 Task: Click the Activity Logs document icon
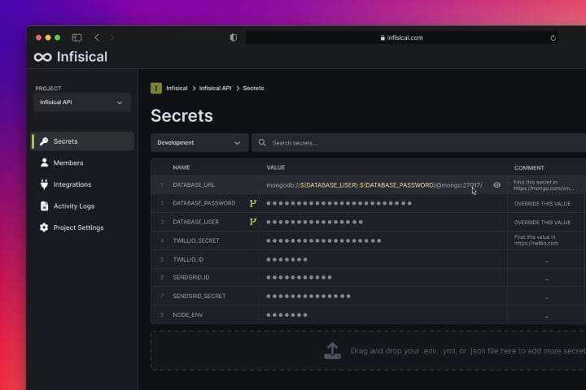coord(44,206)
